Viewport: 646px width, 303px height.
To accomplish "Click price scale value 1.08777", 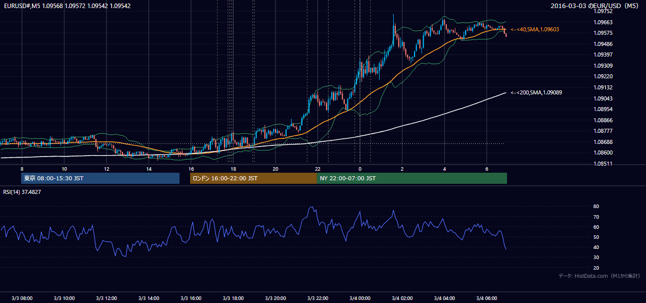I will (x=603, y=131).
